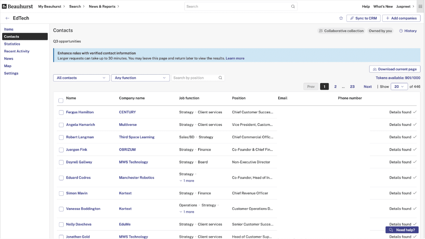
Task: Check the box next to Simon Mavin
Action: coord(61,193)
